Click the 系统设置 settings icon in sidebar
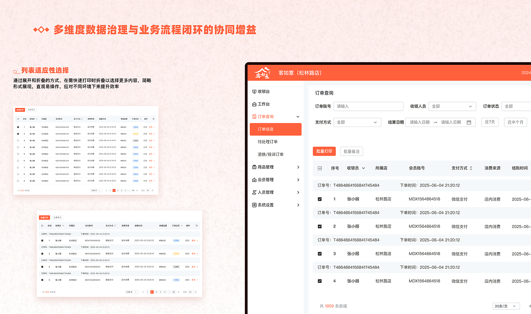The height and width of the screenshot is (314, 531). (x=254, y=205)
